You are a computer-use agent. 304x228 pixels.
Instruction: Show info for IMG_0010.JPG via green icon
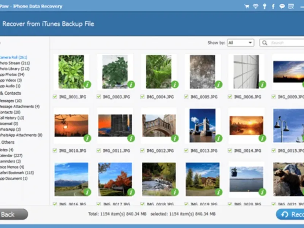point(87,138)
